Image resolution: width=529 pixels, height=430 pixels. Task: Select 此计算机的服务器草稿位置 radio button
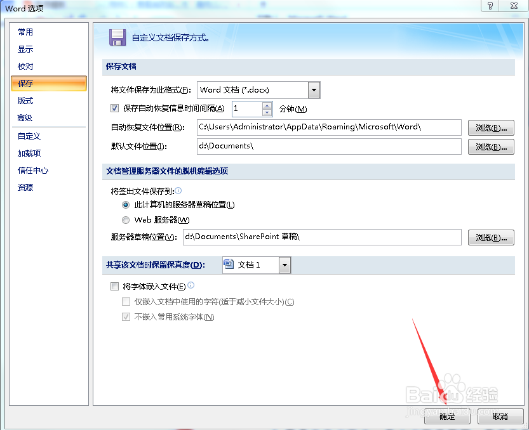coord(126,205)
